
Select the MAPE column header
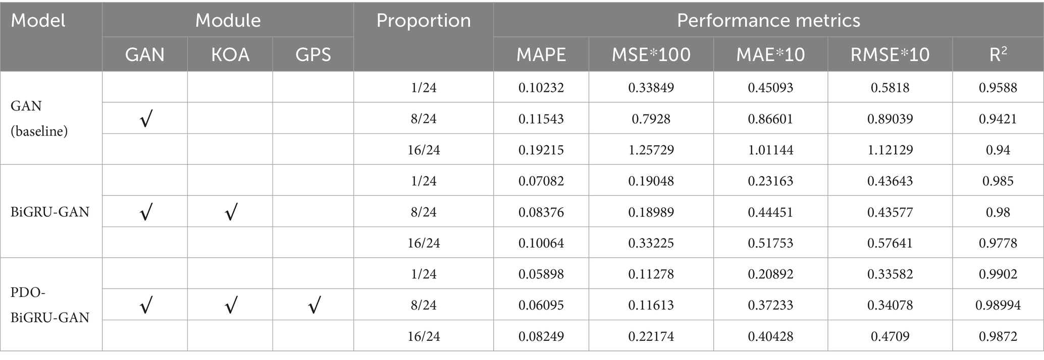pos(541,54)
